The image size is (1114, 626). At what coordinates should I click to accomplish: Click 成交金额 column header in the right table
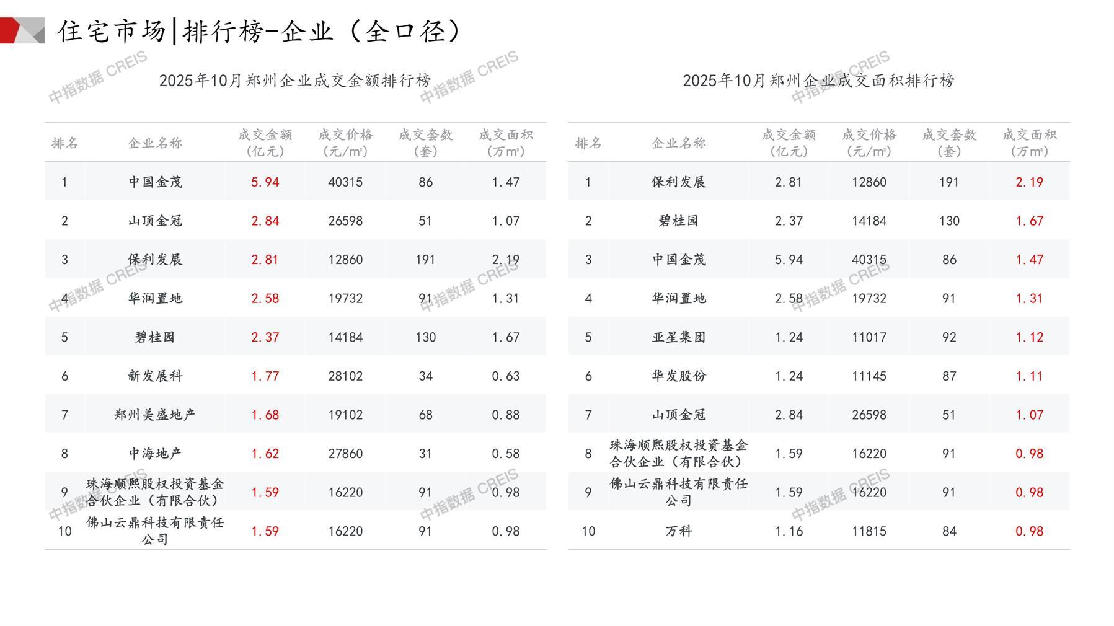789,143
